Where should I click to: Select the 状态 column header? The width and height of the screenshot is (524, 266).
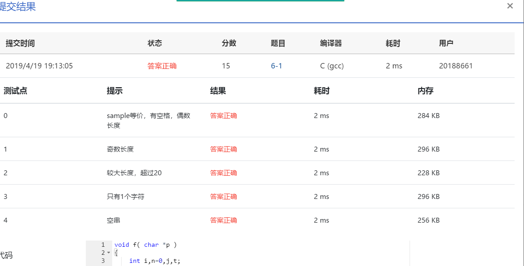(155, 43)
